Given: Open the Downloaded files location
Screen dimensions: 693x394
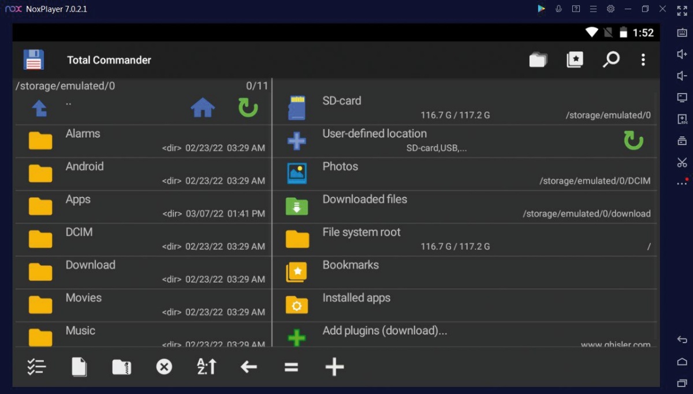Looking at the screenshot, I should (465, 207).
